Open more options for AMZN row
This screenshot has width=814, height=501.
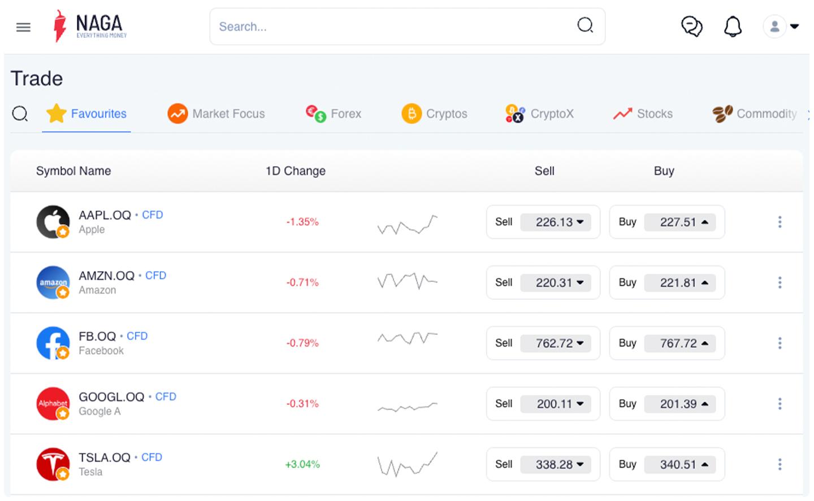click(x=780, y=282)
